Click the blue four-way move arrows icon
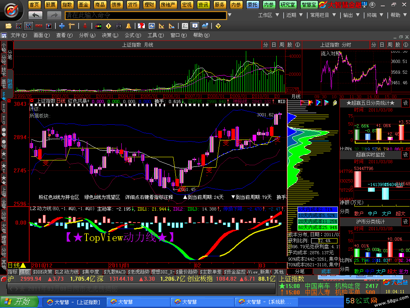Viewport: 410px width, 308px height. click(62, 26)
